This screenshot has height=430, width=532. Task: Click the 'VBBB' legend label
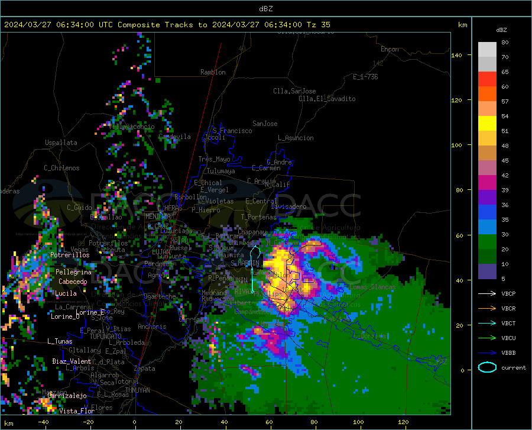(x=508, y=353)
